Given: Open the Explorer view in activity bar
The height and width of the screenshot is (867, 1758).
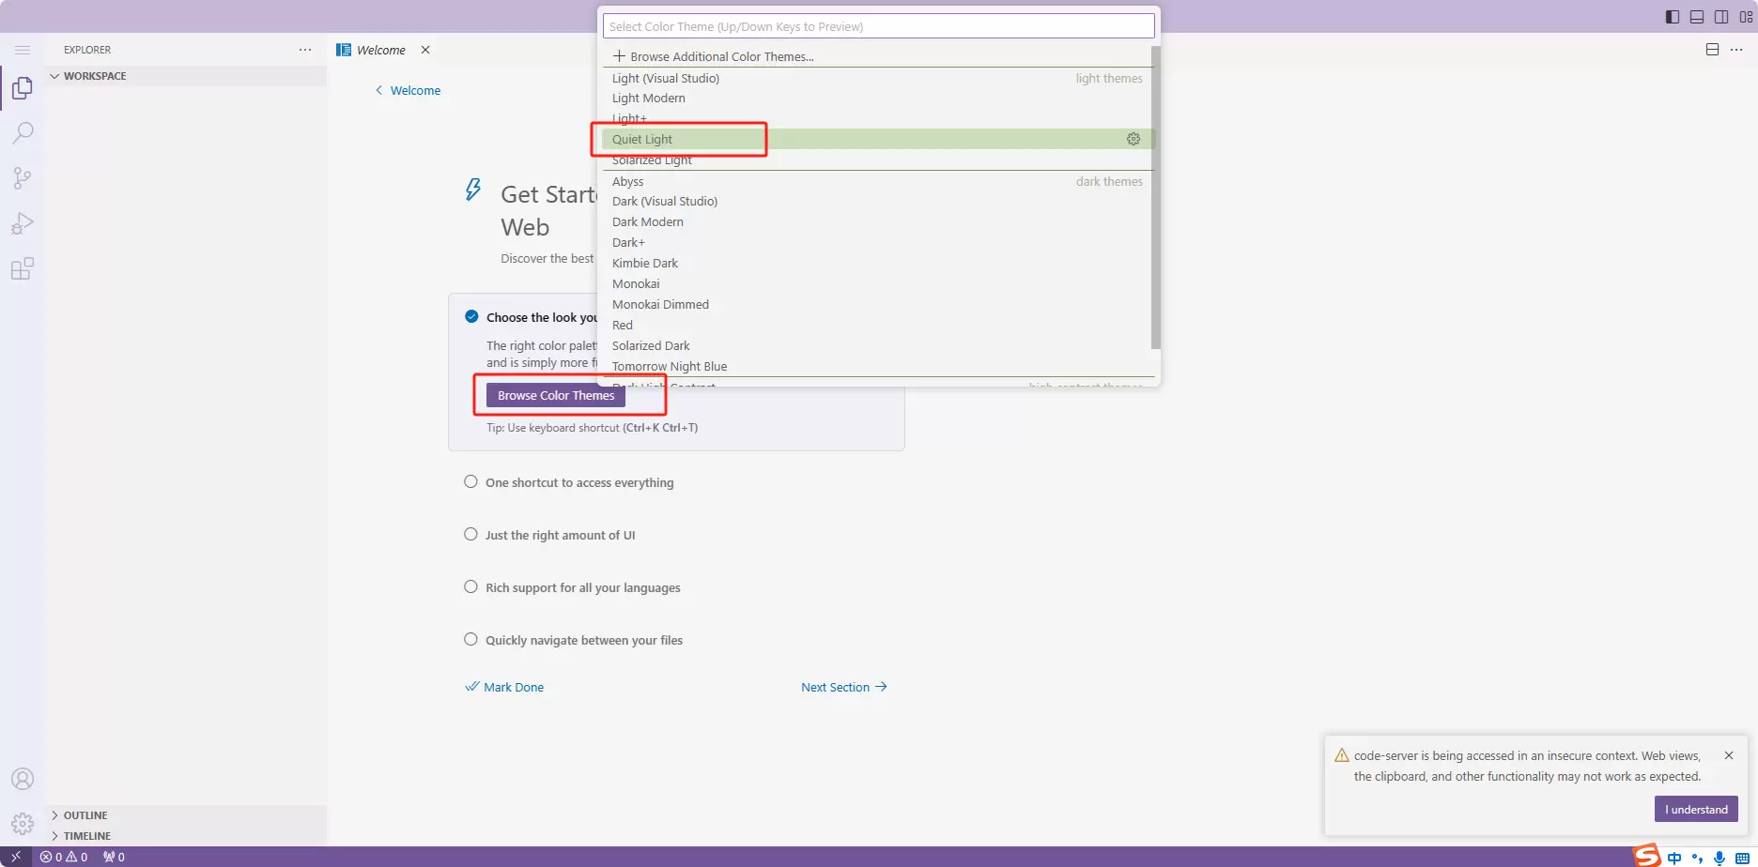Looking at the screenshot, I should (x=23, y=88).
